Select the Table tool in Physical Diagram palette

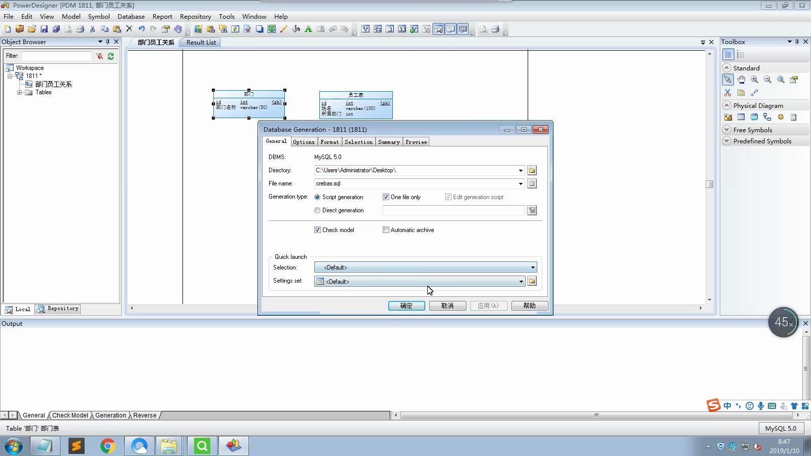click(x=741, y=117)
